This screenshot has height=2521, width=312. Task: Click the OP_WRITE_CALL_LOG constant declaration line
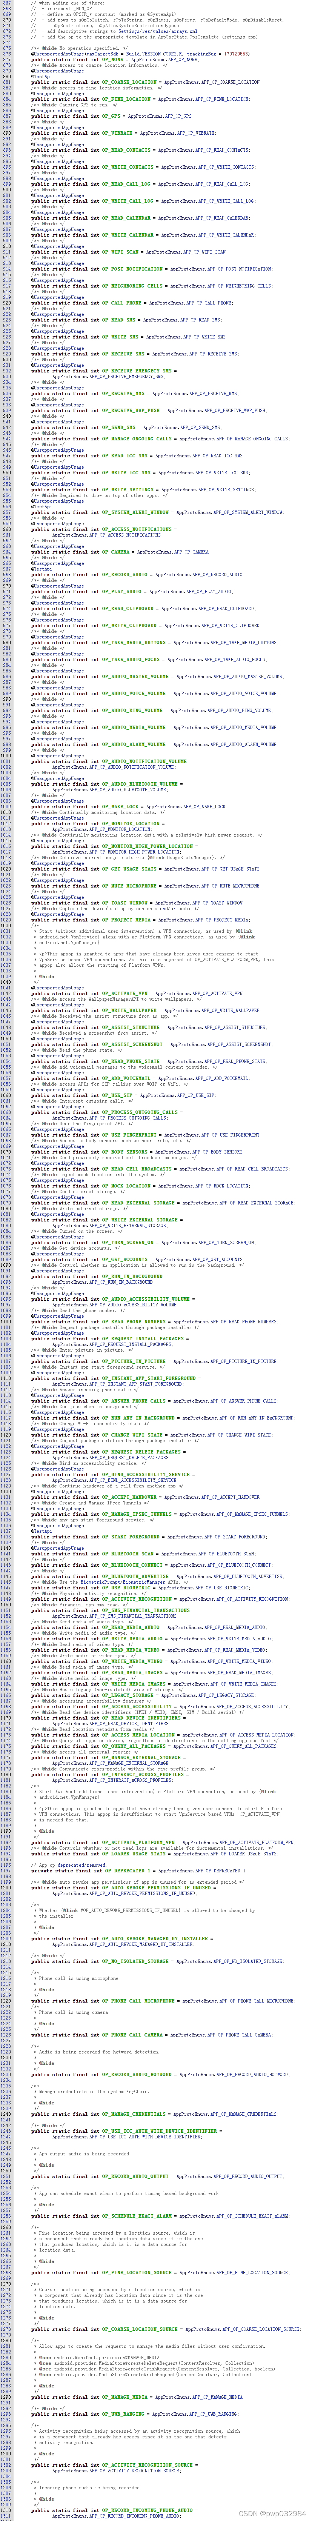pos(143,201)
